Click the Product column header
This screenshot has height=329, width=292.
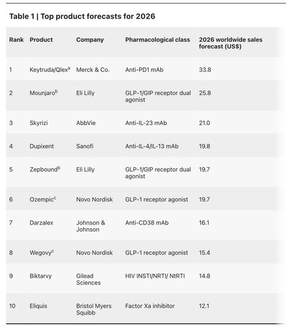click(x=41, y=39)
